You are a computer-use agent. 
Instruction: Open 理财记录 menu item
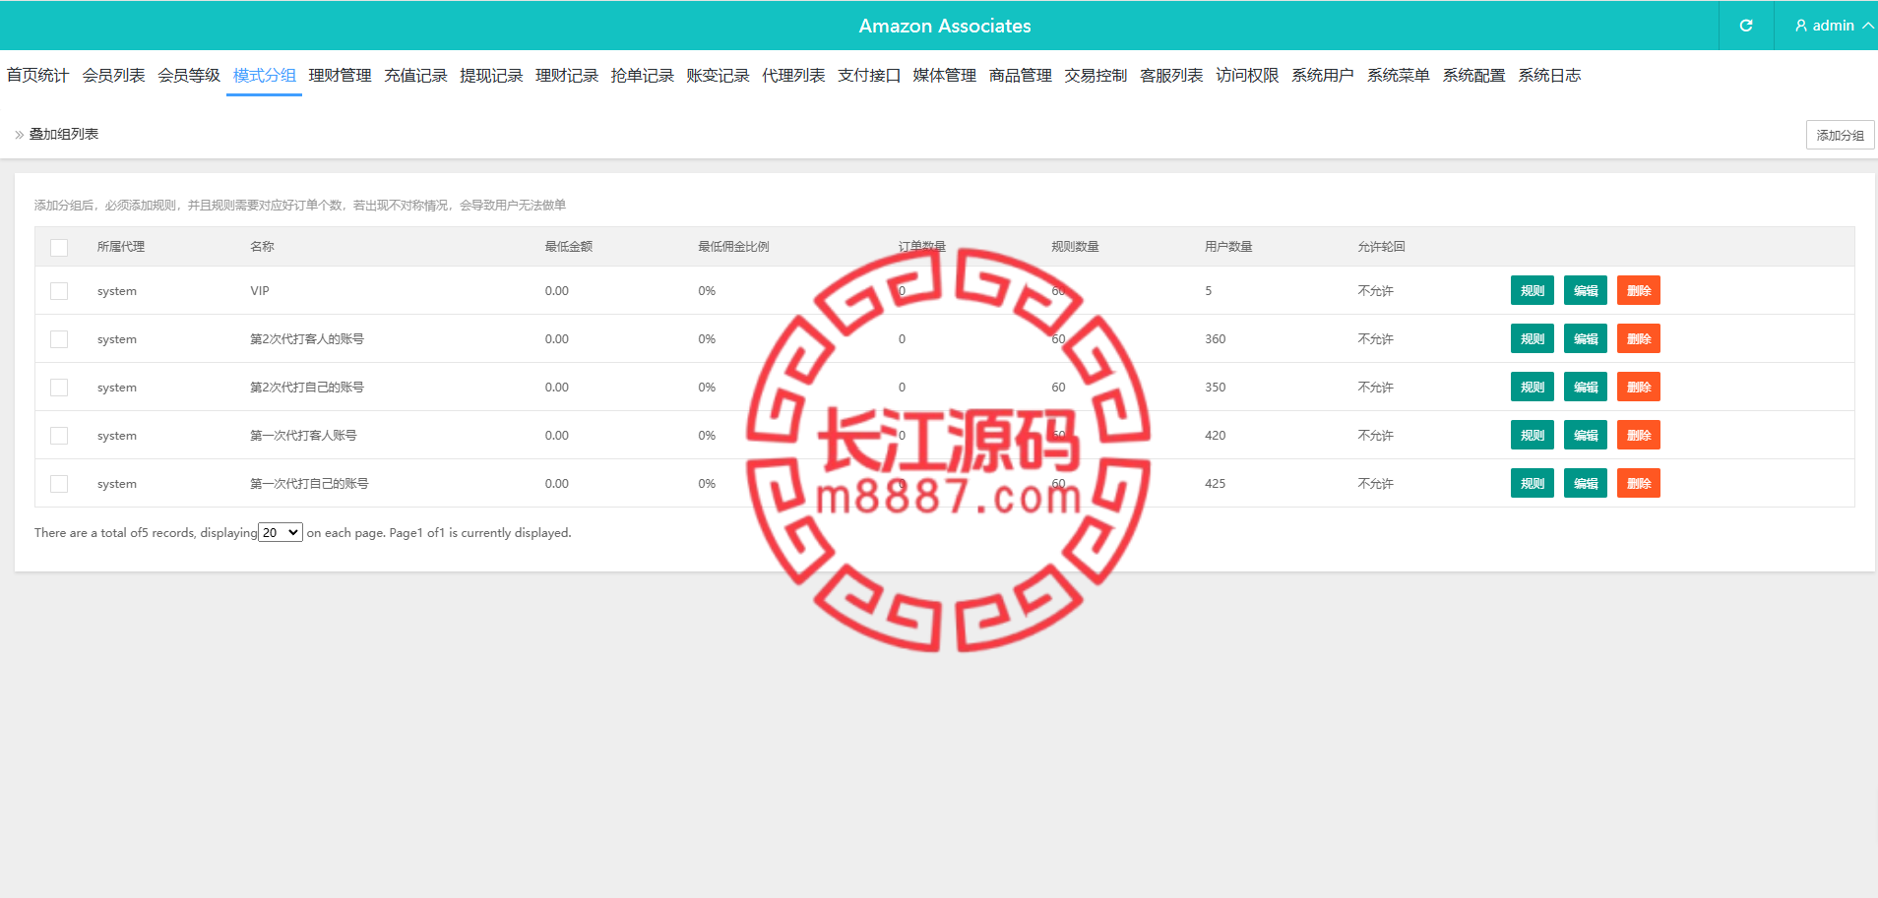567,75
